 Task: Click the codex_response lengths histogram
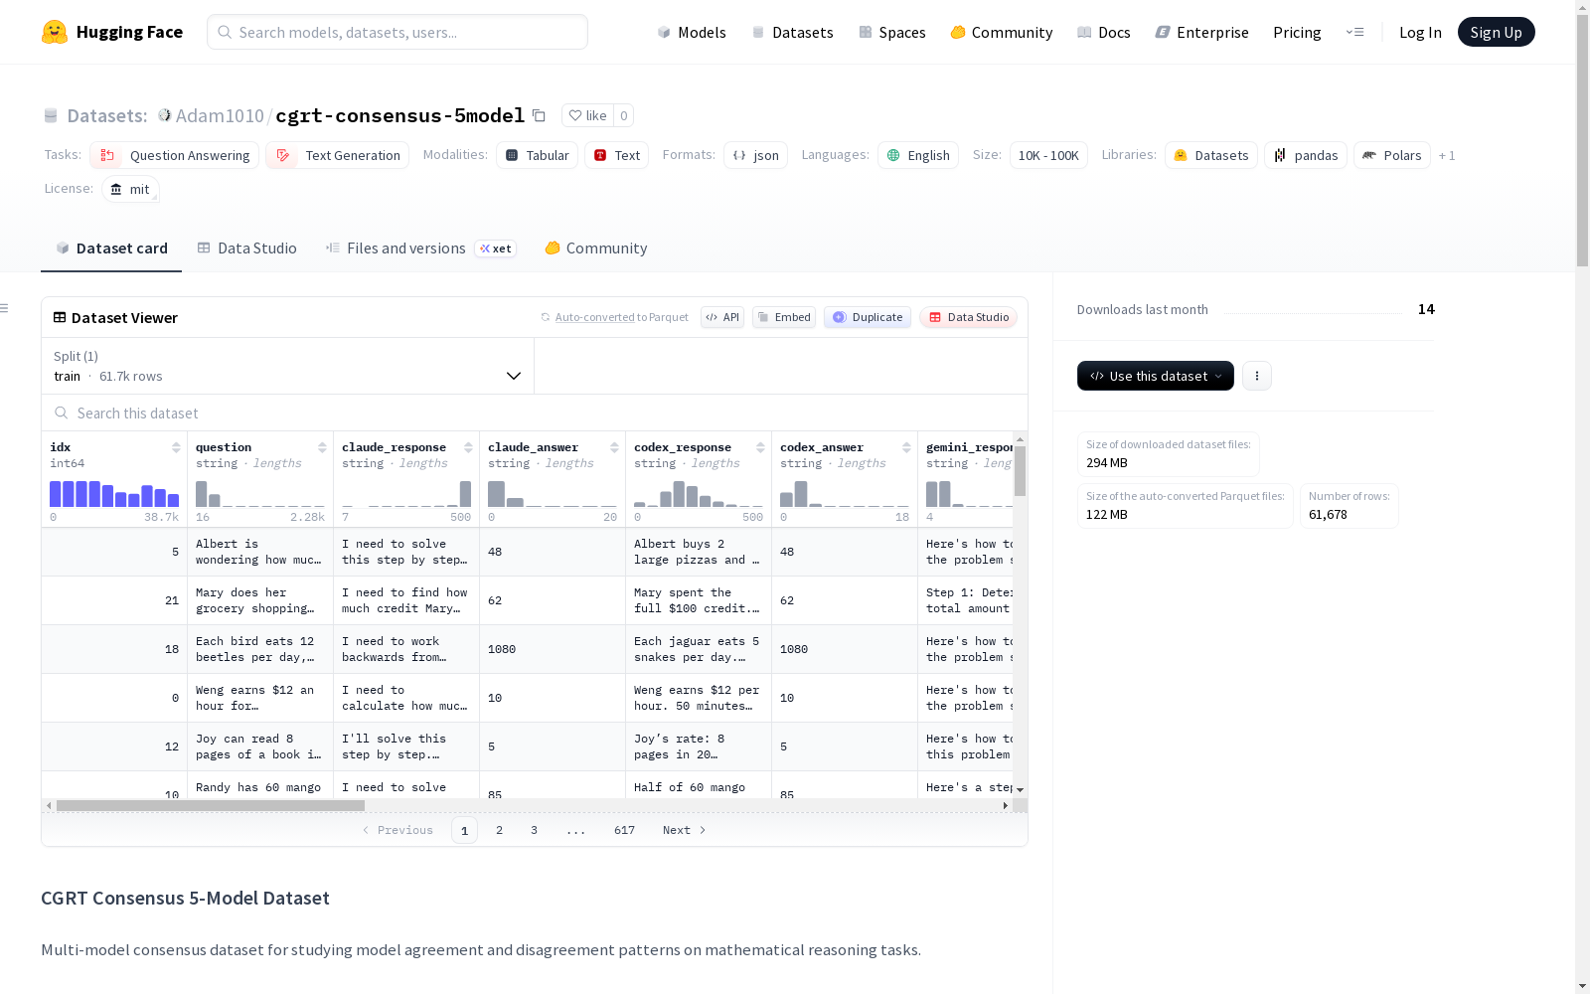699,494
